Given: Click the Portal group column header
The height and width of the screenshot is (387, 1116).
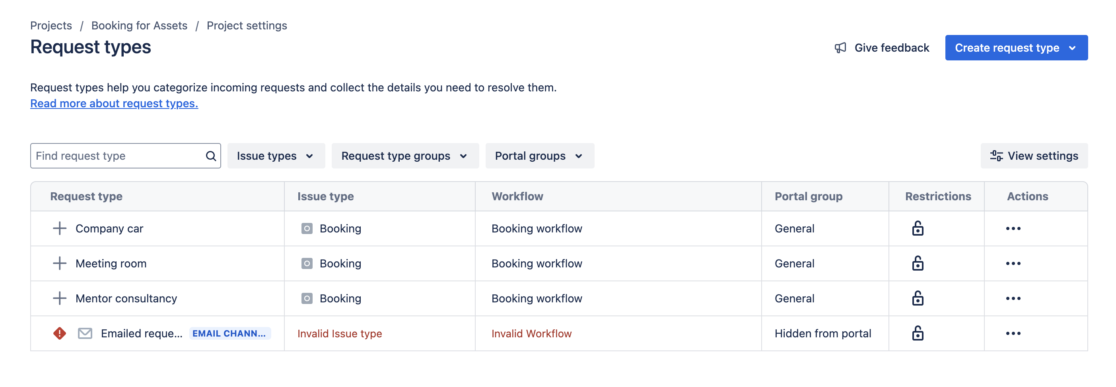Looking at the screenshot, I should (x=809, y=197).
